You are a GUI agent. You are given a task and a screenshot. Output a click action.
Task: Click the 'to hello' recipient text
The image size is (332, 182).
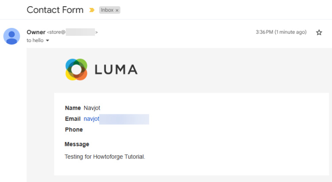[35, 40]
